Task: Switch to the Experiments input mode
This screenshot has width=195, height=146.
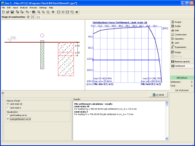Action: click(x=182, y=47)
